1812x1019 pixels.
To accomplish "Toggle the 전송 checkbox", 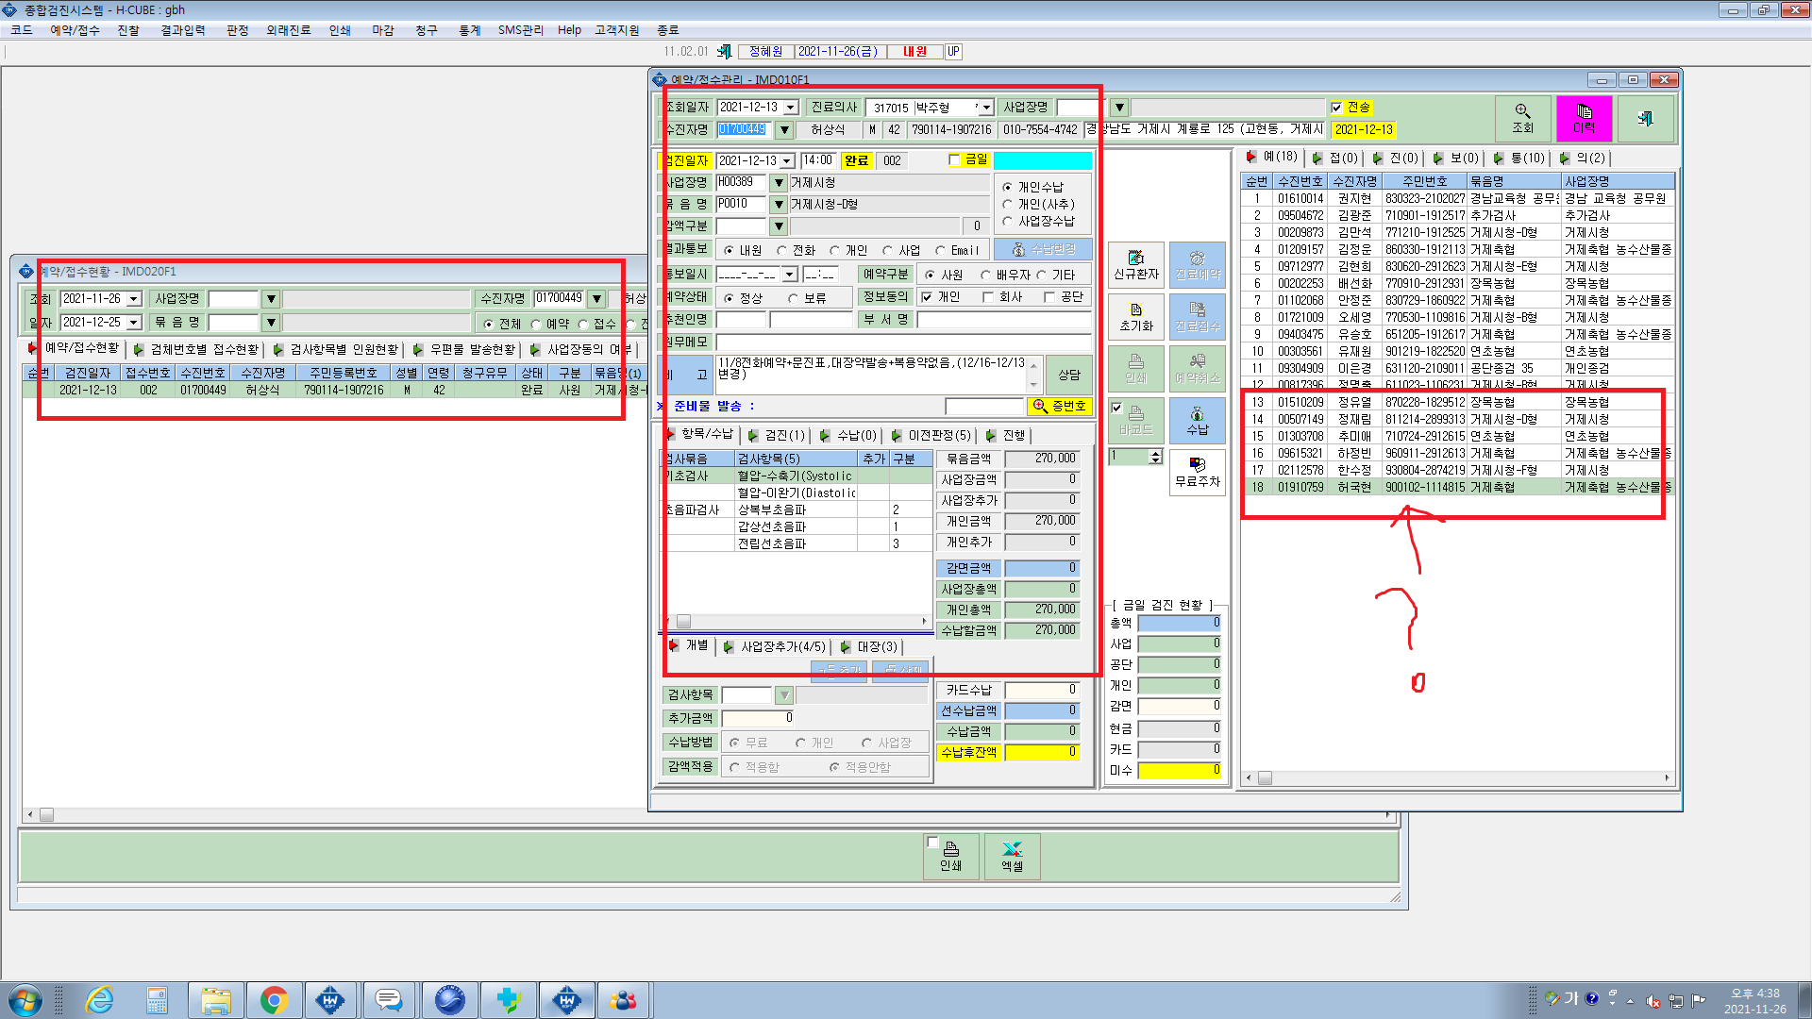I will coord(1336,108).
